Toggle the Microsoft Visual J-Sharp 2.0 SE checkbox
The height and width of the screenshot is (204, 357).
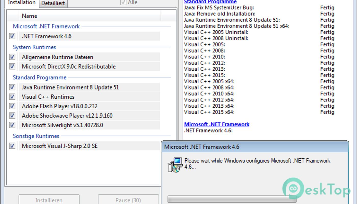(12, 146)
